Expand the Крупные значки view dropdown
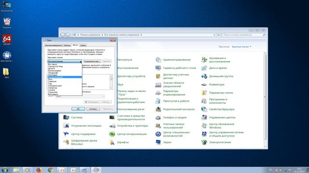Screen dimensions: 309x173 tap(241, 47)
